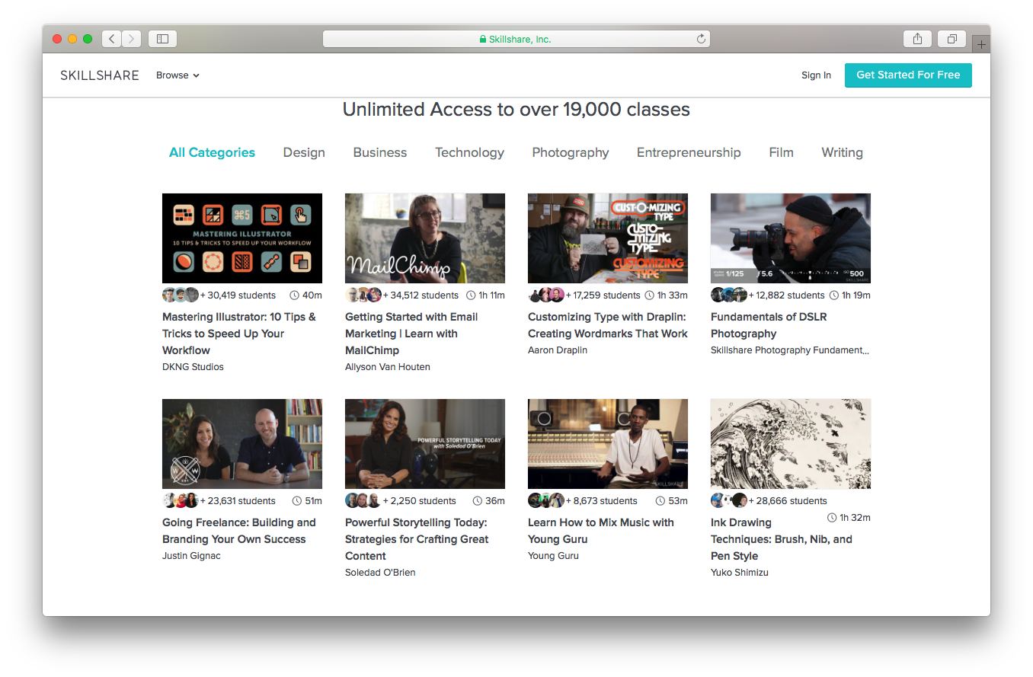Screen dimensions: 1033x677
Task: Visit teacher Allyson Van Houten
Action: coord(388,367)
